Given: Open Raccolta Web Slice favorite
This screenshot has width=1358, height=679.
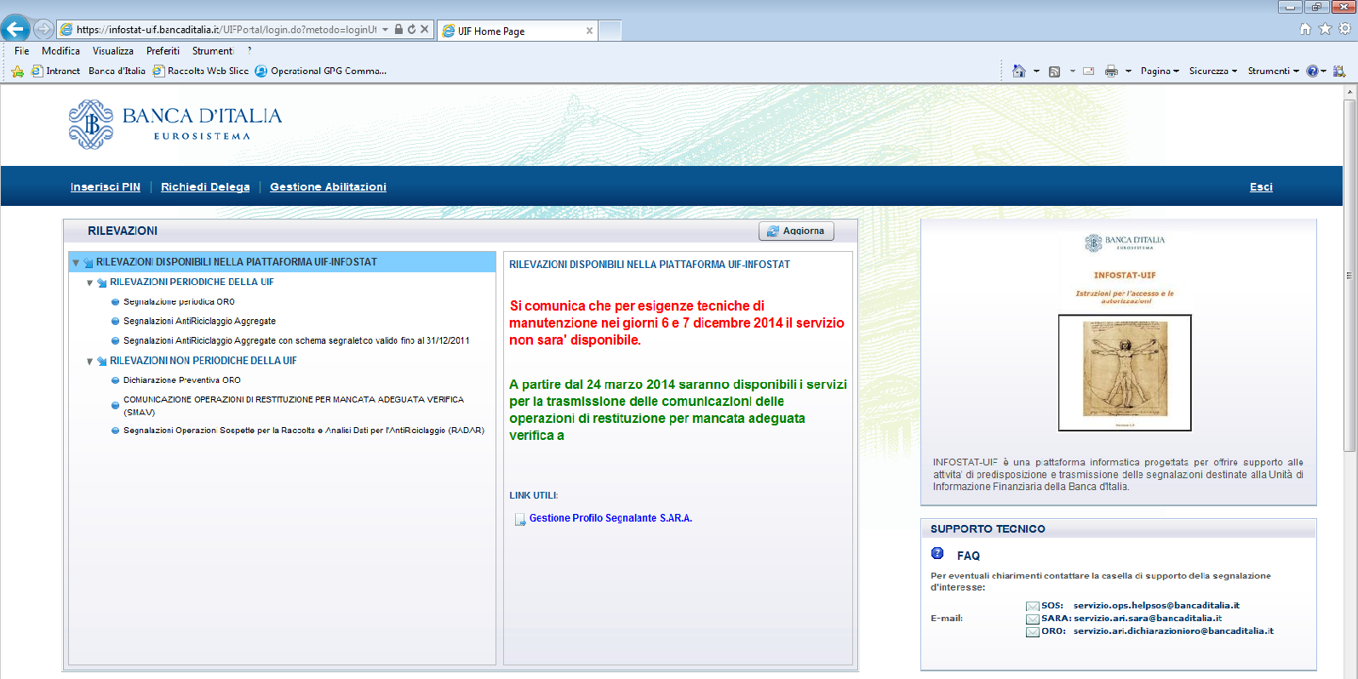Looking at the screenshot, I should coord(201,71).
